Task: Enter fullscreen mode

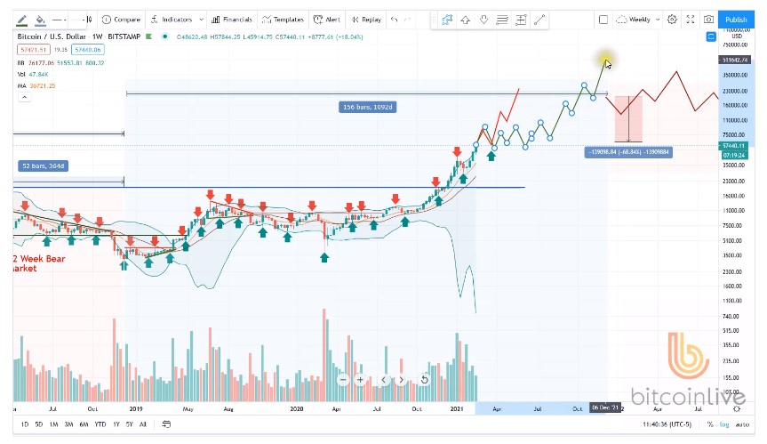Action: [x=691, y=19]
